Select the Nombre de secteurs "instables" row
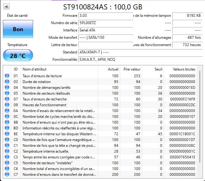This screenshot has height=181, width=205. (x=100, y=163)
